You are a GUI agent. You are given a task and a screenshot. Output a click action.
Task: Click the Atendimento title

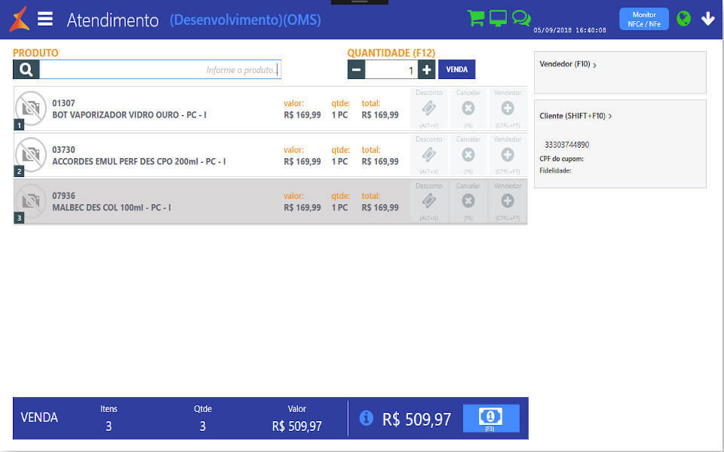112,20
